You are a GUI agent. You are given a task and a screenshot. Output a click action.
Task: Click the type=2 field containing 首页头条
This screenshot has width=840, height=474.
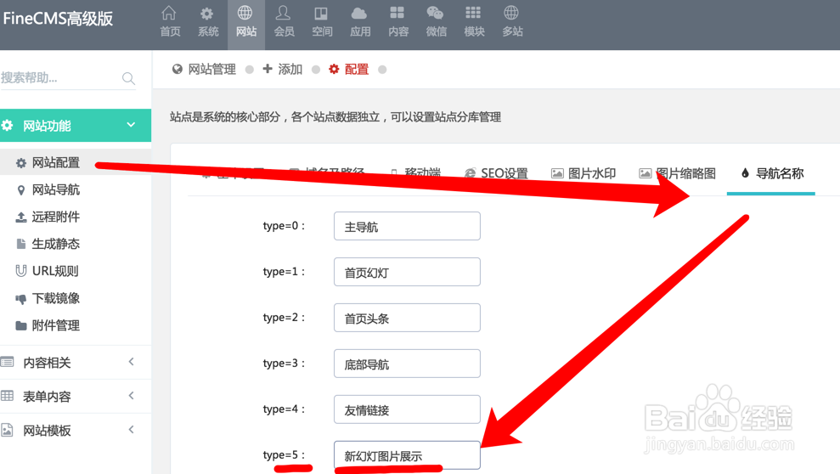point(407,319)
